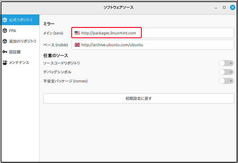Viewport: 238px width, 163px height.
Task: Click the ソフトウェアソース title bar text
Action: [119, 7]
